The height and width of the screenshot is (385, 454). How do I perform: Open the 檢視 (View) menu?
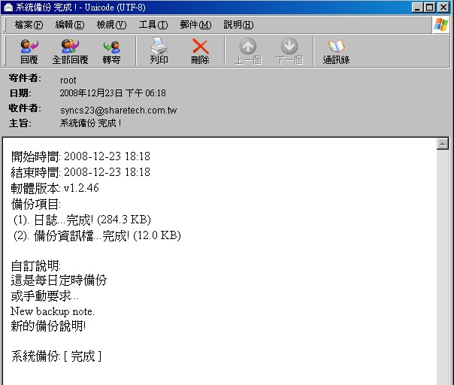click(111, 25)
